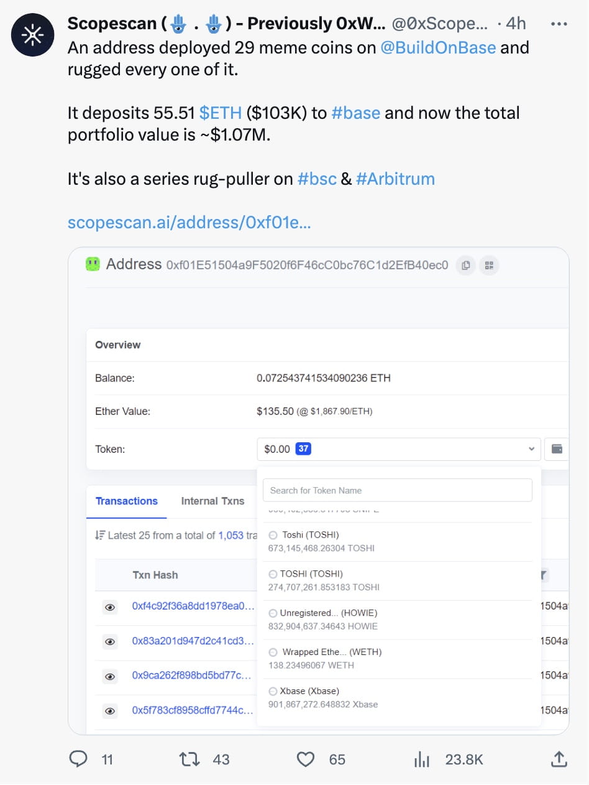Viewport: 589px width, 785px height.
Task: Share the tweet using the share icon
Action: (558, 759)
